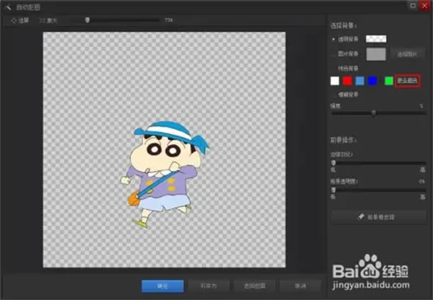Maximize the auto cutout dialog window

413,6
